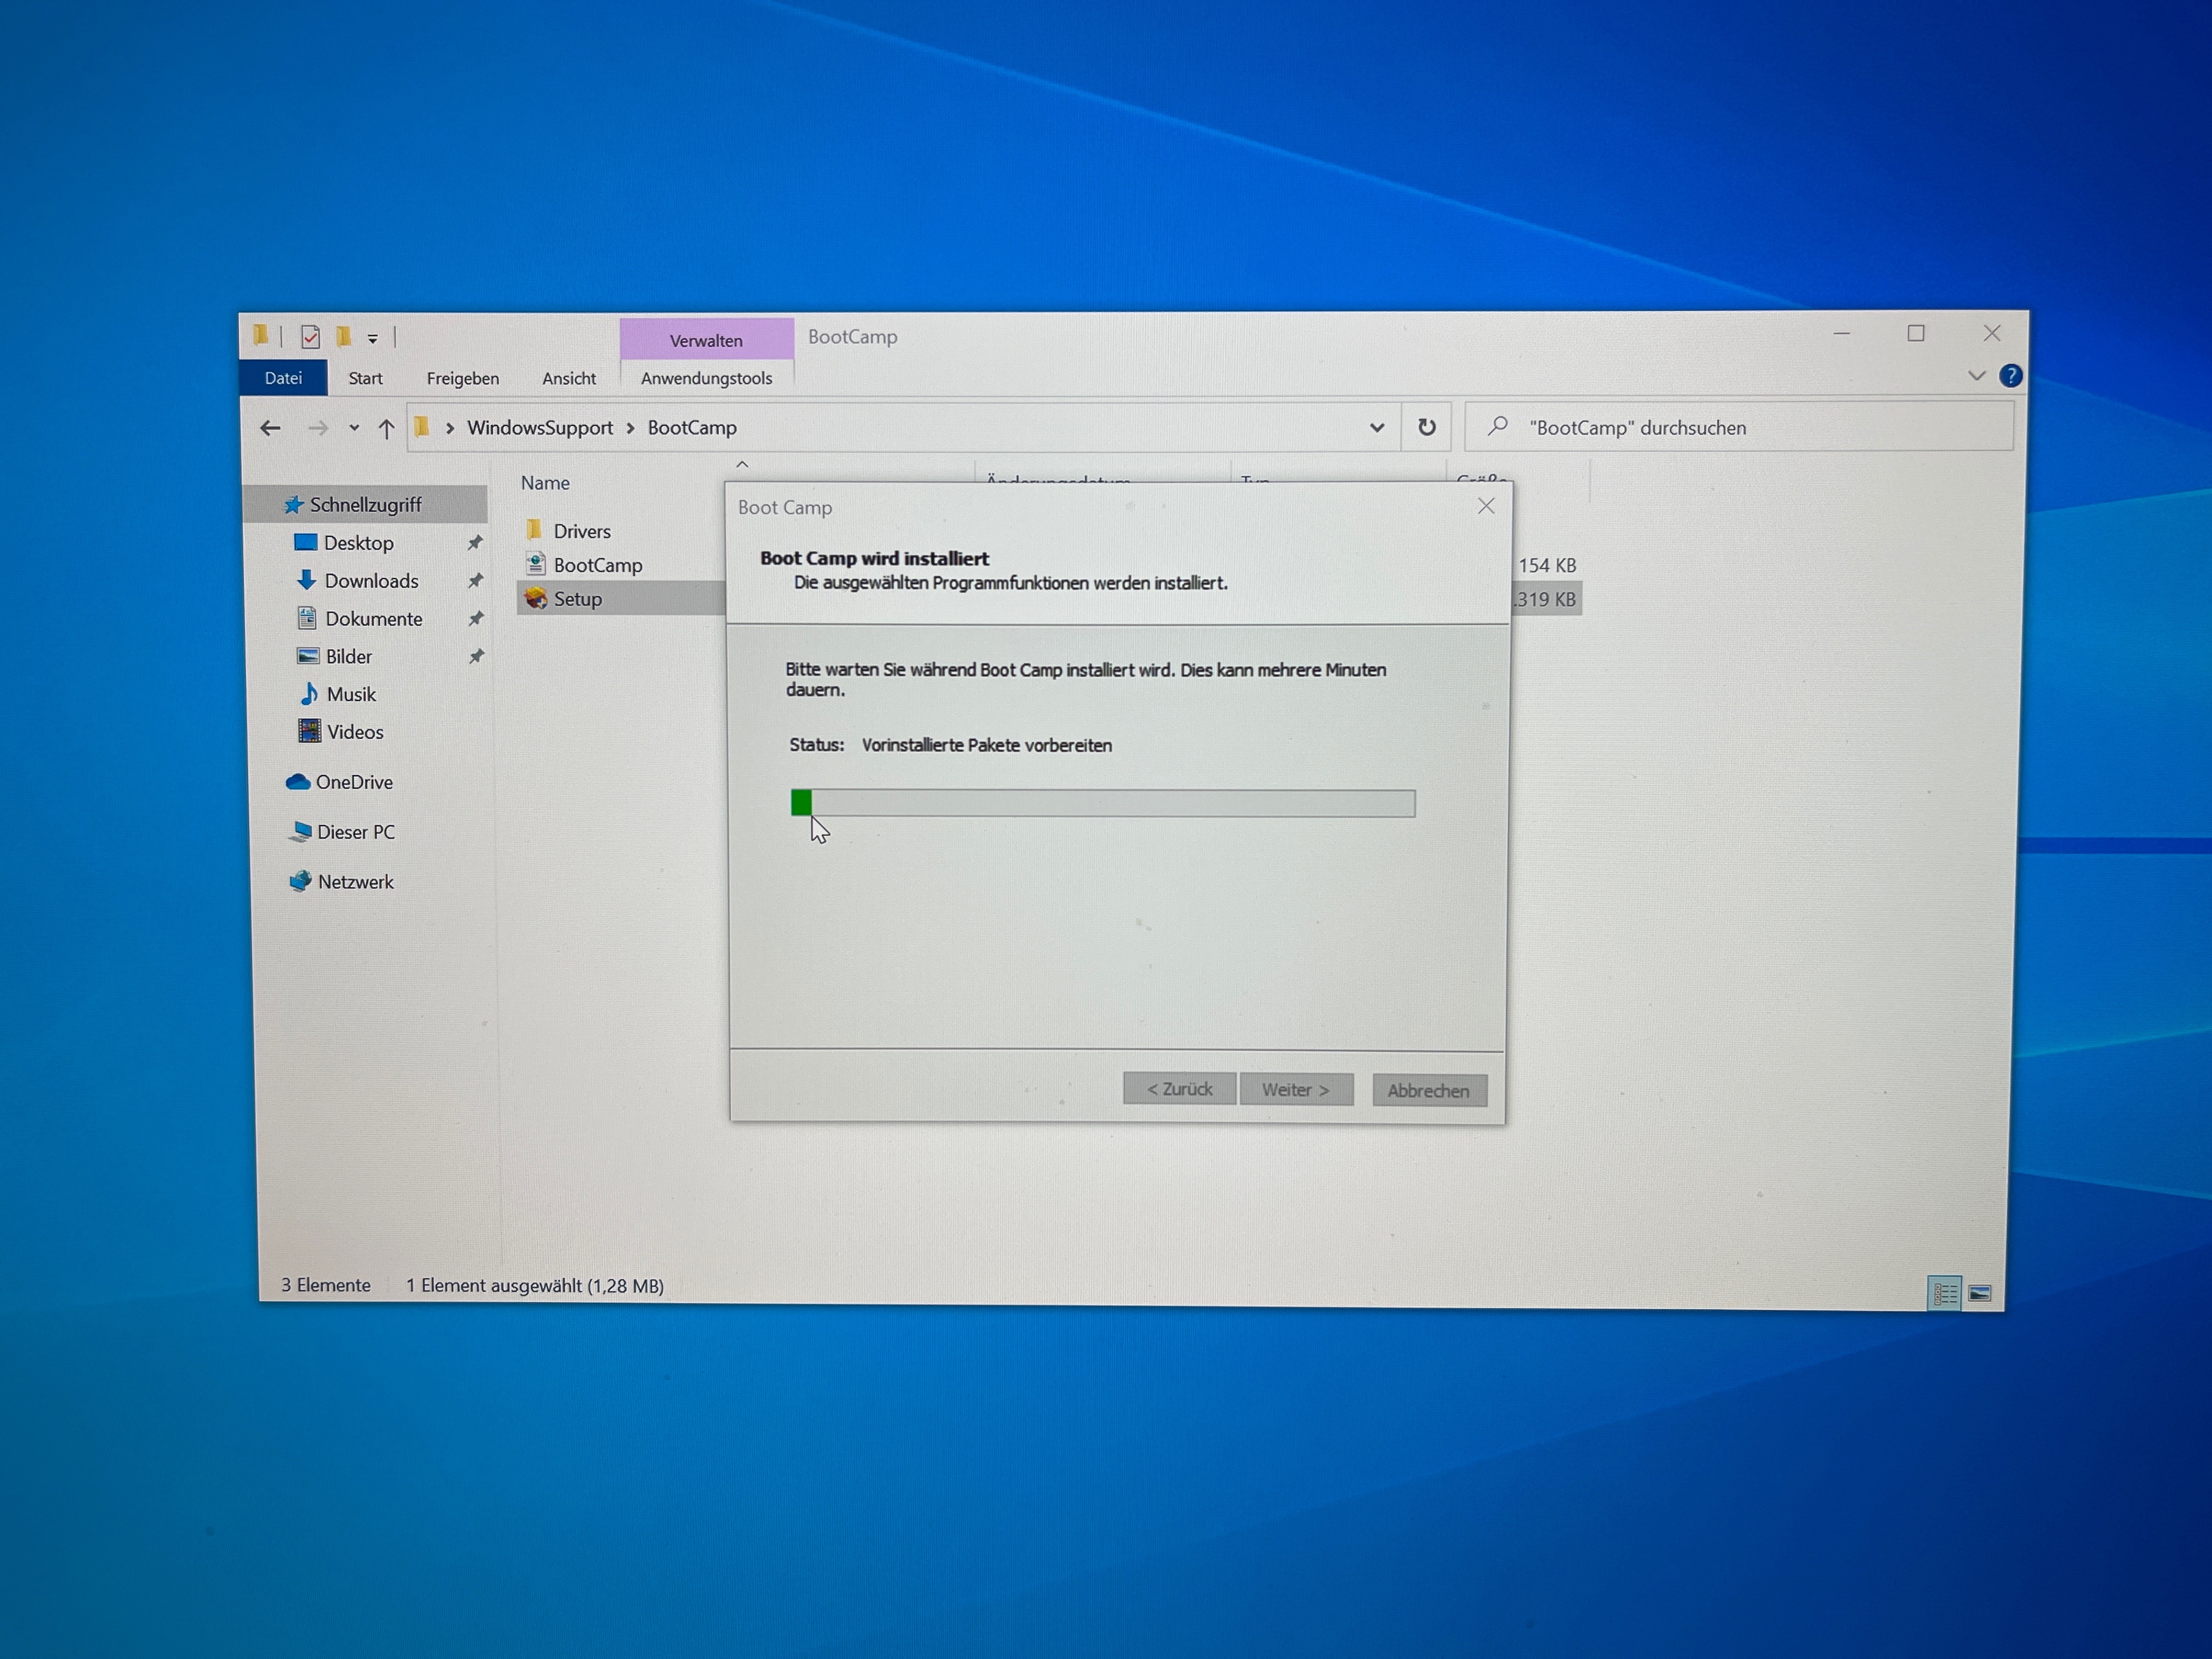Open the Drivers folder
The width and height of the screenshot is (2212, 1659).
click(581, 531)
